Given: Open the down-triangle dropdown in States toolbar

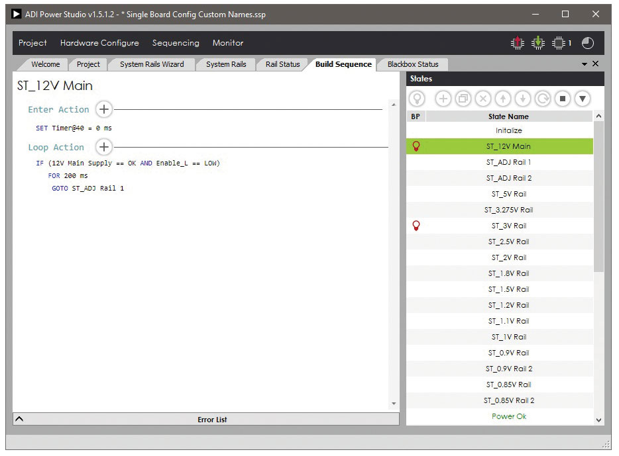Looking at the screenshot, I should tap(583, 99).
